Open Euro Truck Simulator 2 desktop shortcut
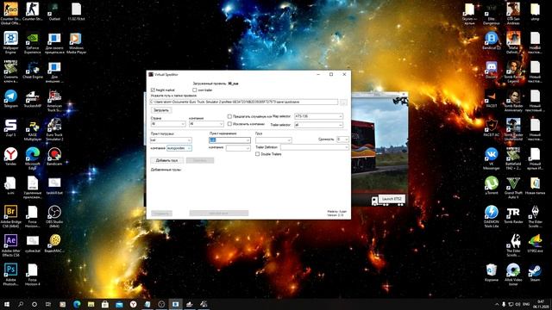Image resolution: width=552 pixels, height=310 pixels. point(54,129)
